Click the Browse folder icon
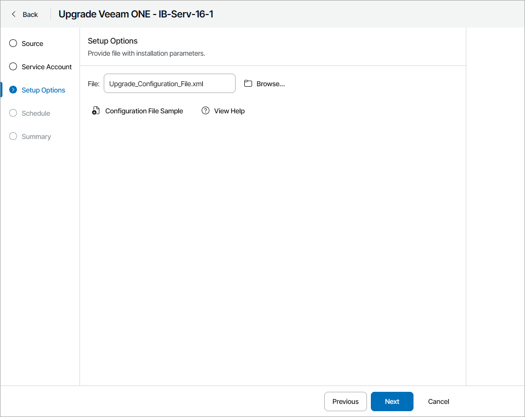Viewport: 525px width, 417px height. coord(248,83)
